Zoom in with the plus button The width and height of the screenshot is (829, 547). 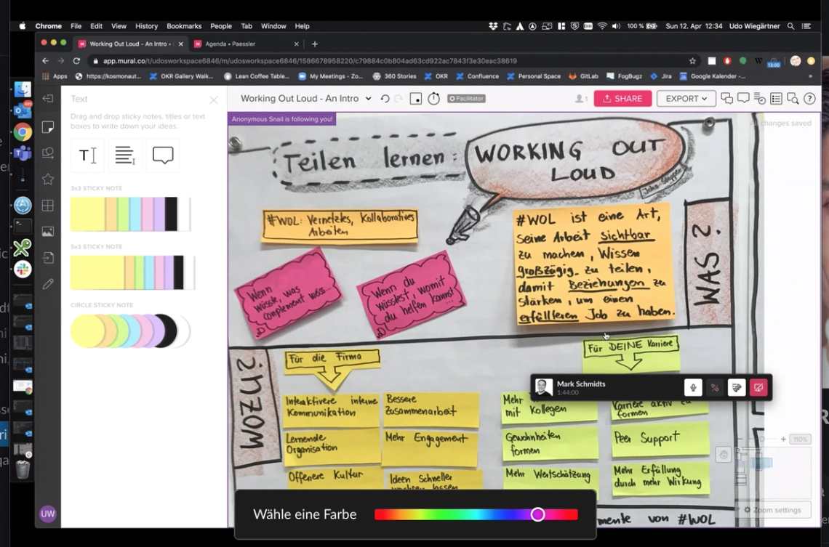[x=783, y=439]
